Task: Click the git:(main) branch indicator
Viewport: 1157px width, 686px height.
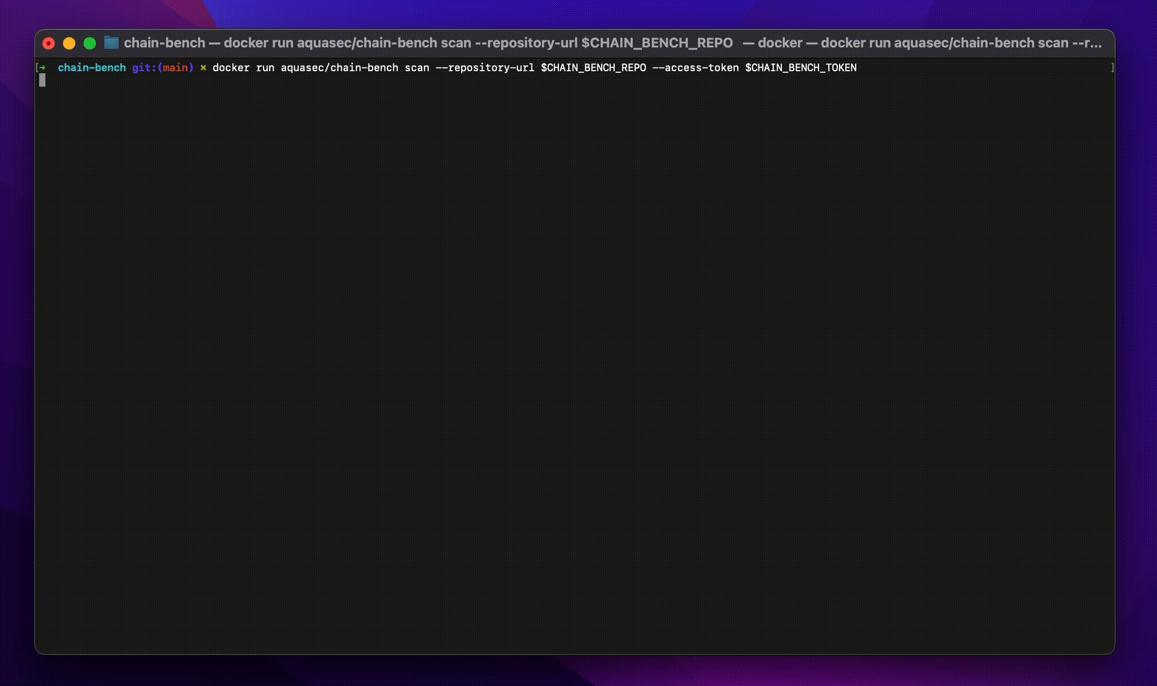Action: pos(163,68)
